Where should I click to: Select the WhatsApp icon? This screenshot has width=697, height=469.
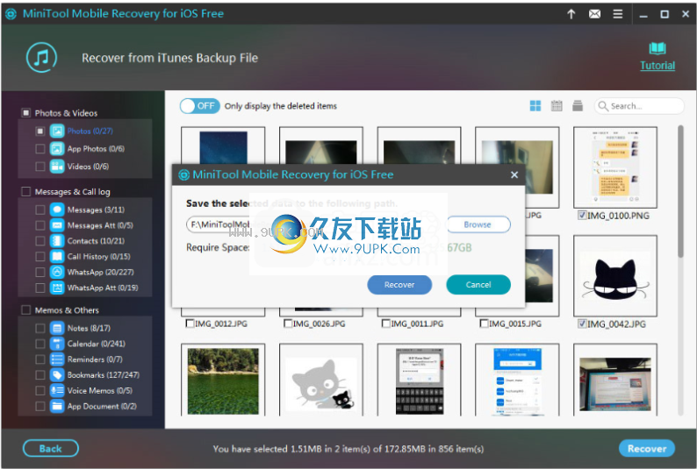(57, 272)
